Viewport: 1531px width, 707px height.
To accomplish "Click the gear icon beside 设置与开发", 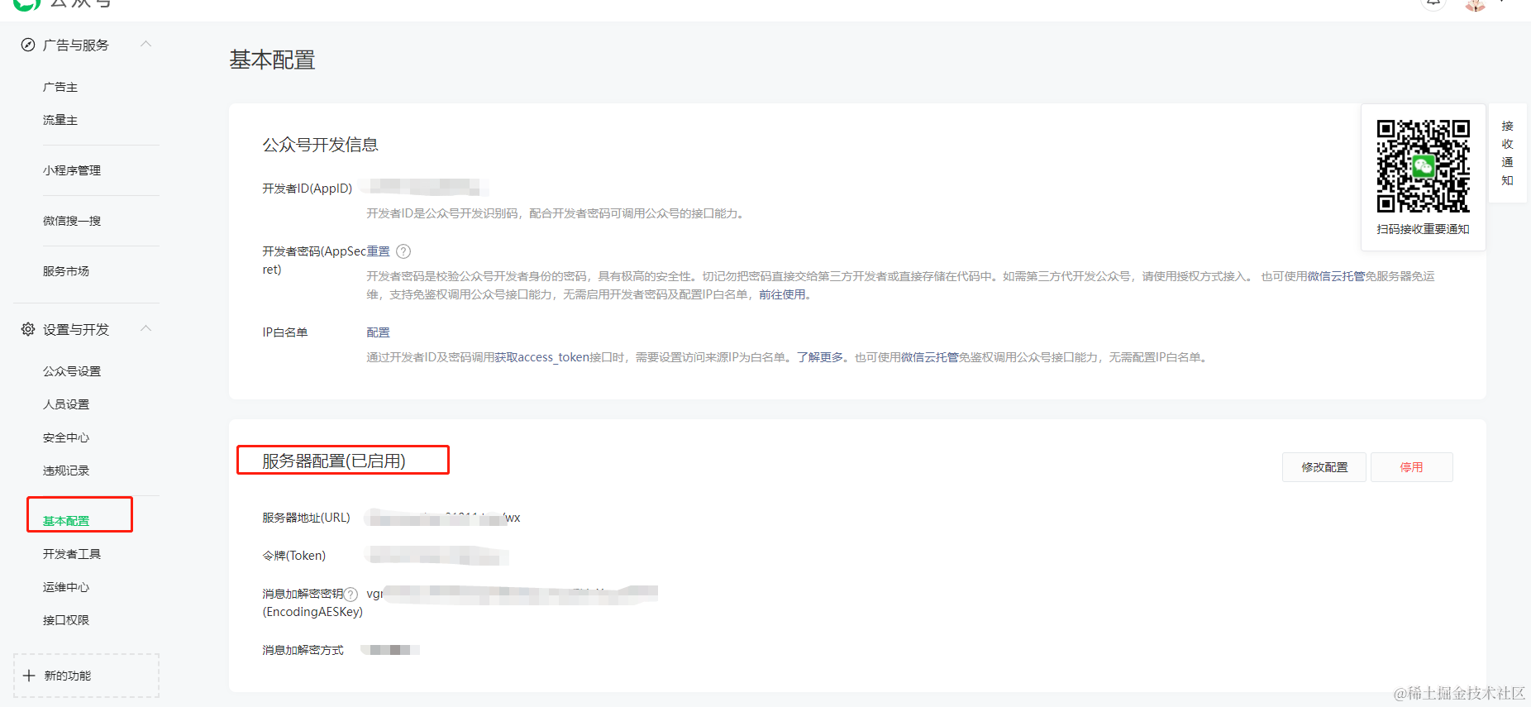I will [28, 329].
